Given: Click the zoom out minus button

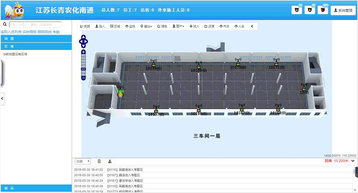Looking at the screenshot, I should (83, 78).
